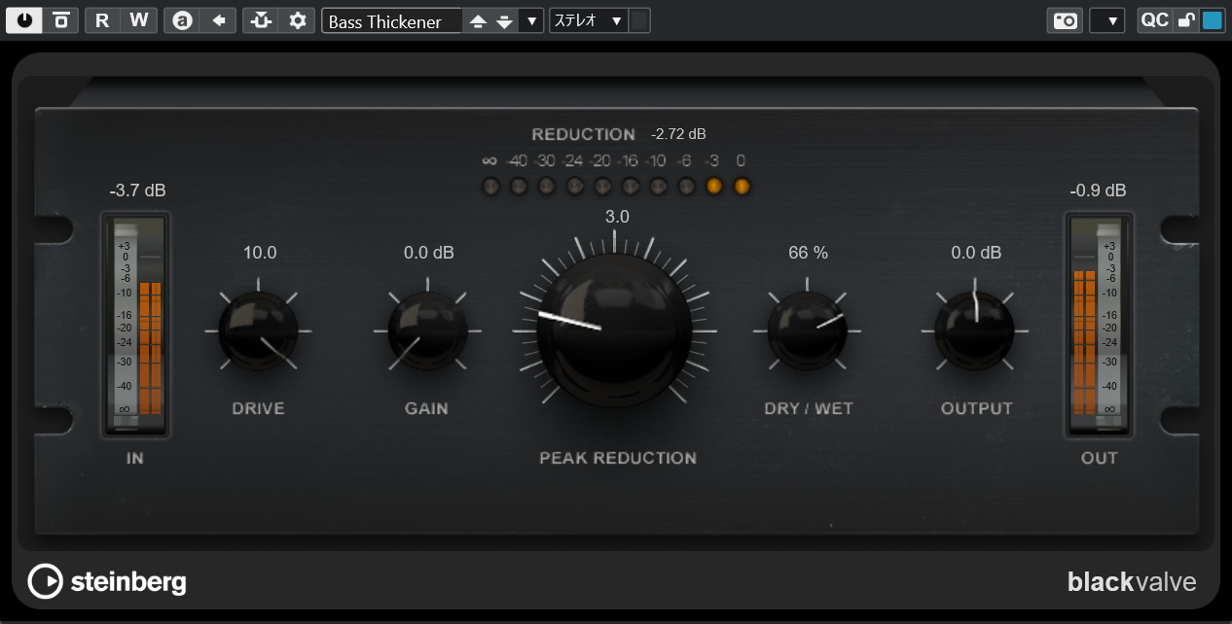Click the OUTPUT label
Screen dimensions: 1232x624
pyautogui.click(x=976, y=409)
